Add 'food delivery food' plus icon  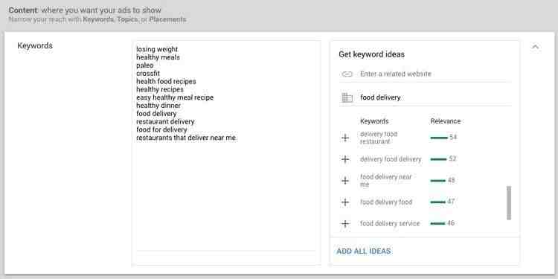tap(344, 202)
